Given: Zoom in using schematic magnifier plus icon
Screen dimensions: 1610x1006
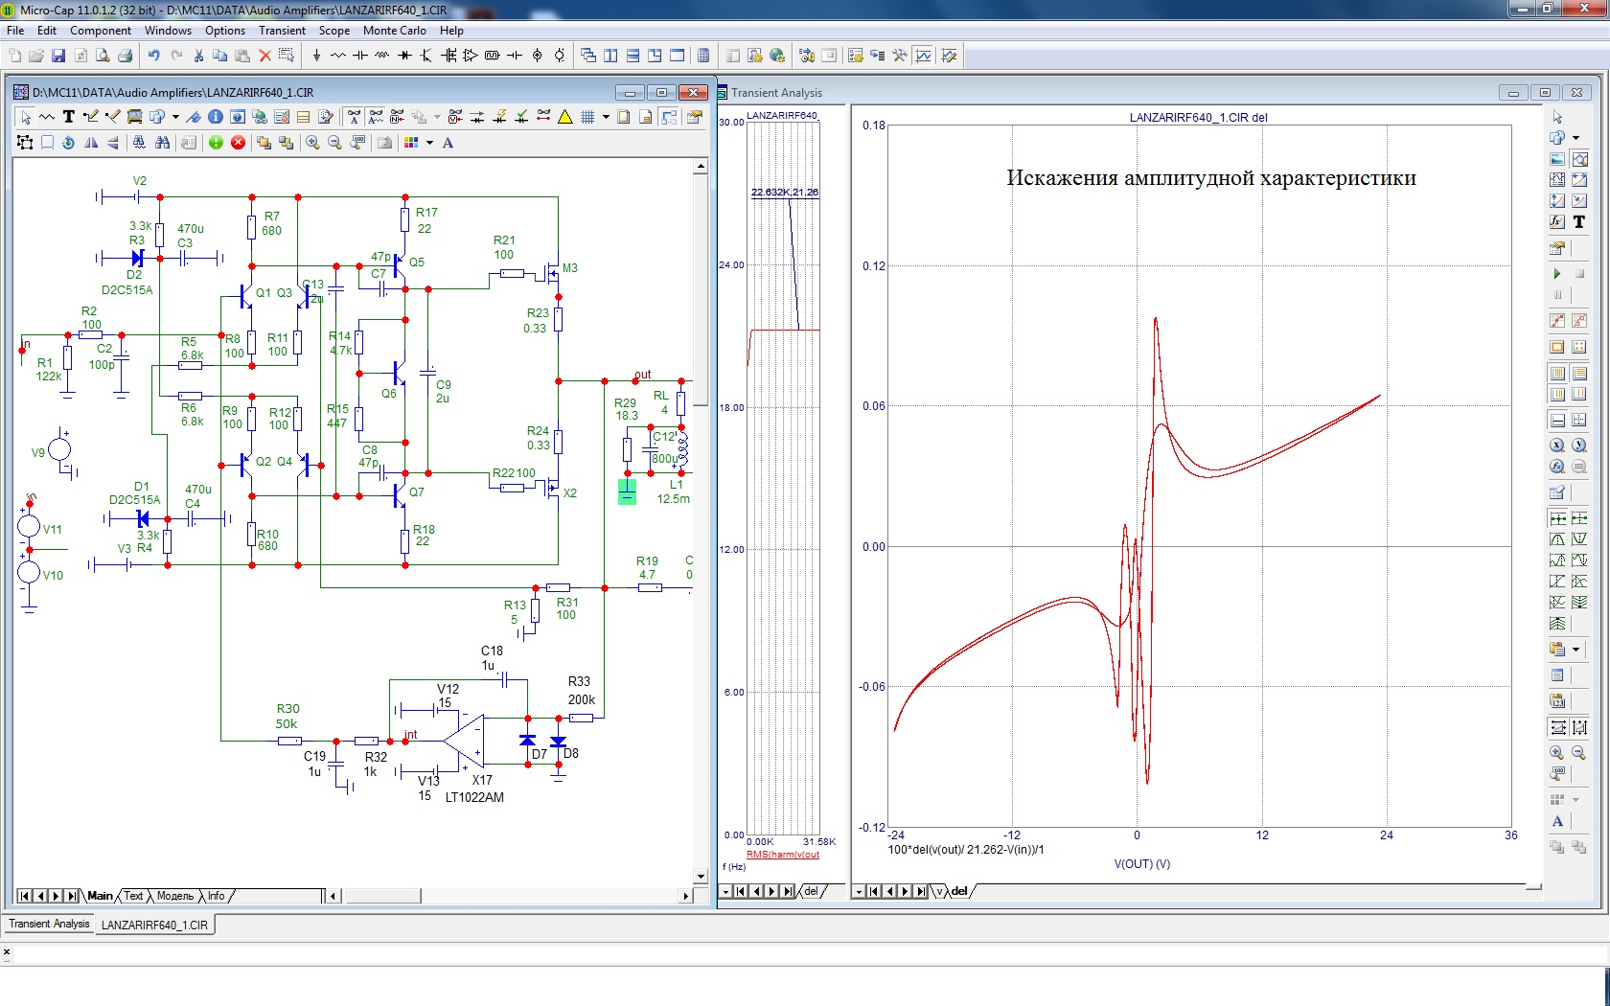Looking at the screenshot, I should [312, 143].
